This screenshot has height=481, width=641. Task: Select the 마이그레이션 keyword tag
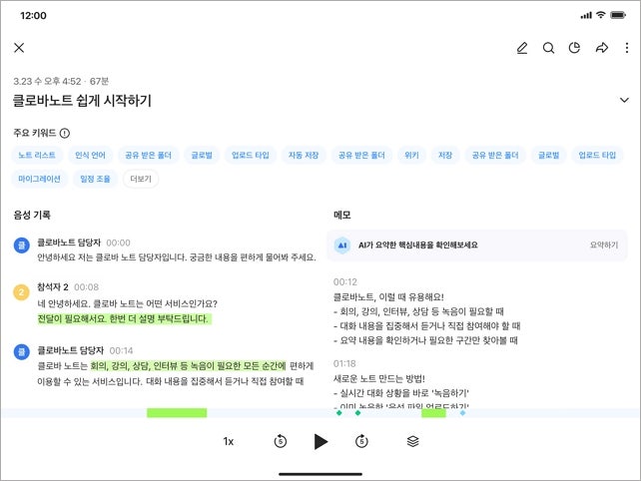[x=39, y=179]
